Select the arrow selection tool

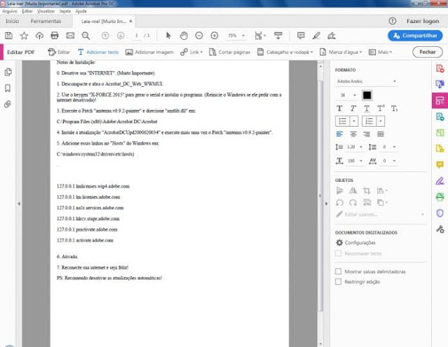168,36
